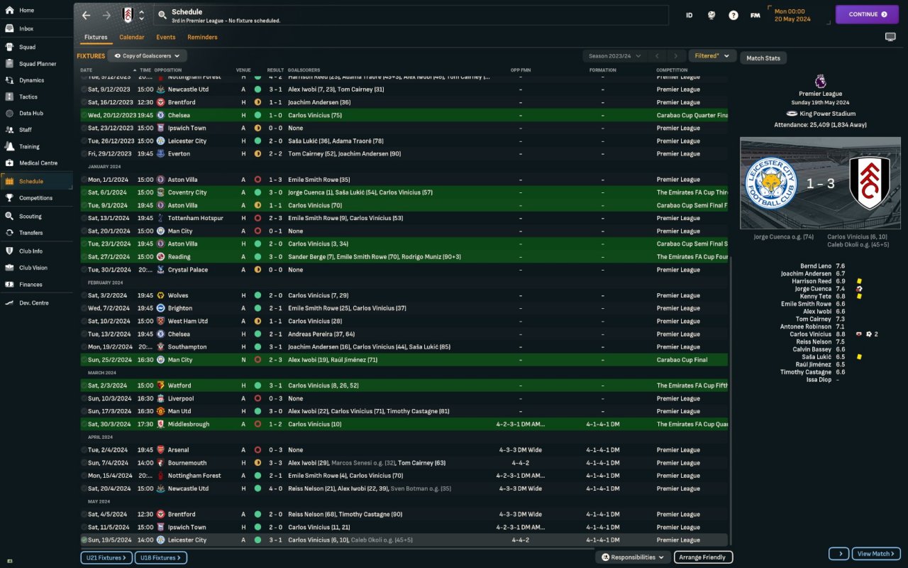Viewport: 908px width, 568px height.
Task: Open the Season 2023/24 dropdown
Action: coord(614,56)
